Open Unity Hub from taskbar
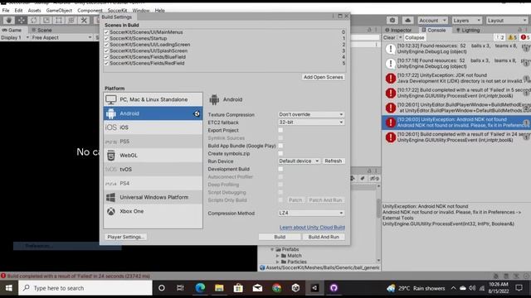Image resolution: width=531 pixels, height=298 pixels. (x=295, y=288)
